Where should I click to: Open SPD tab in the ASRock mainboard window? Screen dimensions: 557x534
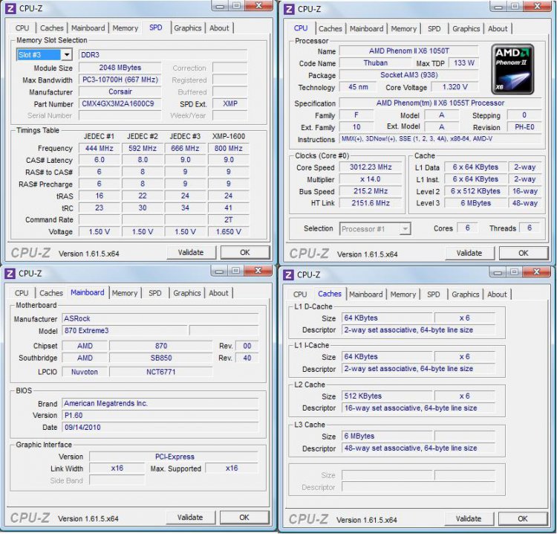click(x=155, y=293)
